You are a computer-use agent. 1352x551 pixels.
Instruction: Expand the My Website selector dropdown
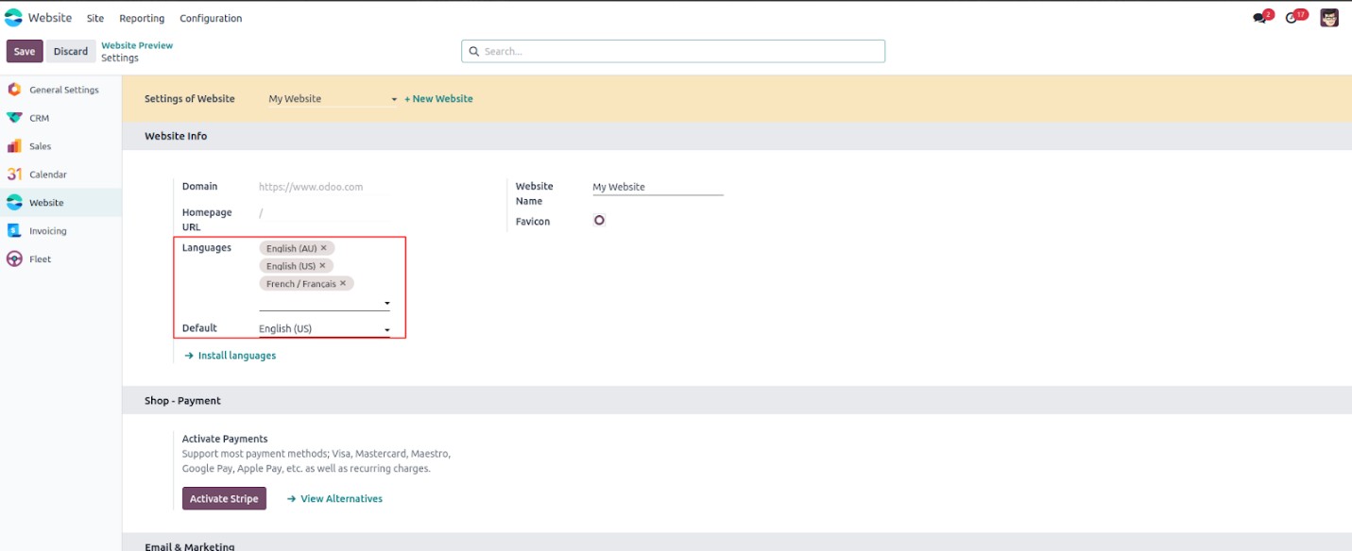click(394, 99)
